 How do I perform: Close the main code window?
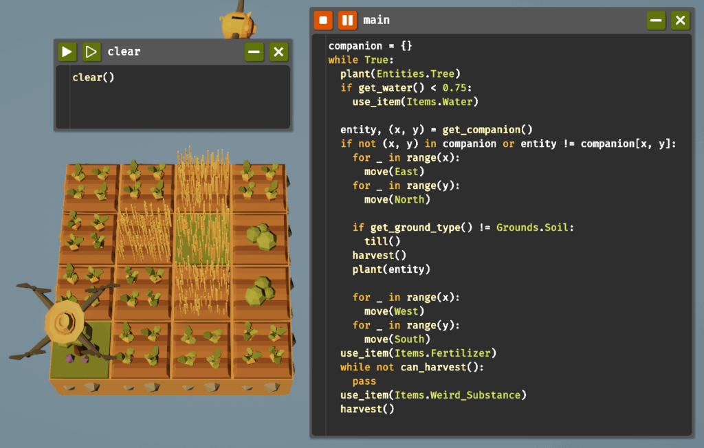(x=681, y=20)
